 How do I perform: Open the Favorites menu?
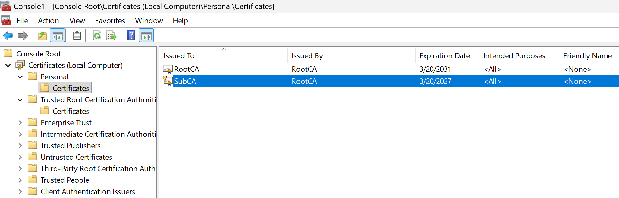110,21
